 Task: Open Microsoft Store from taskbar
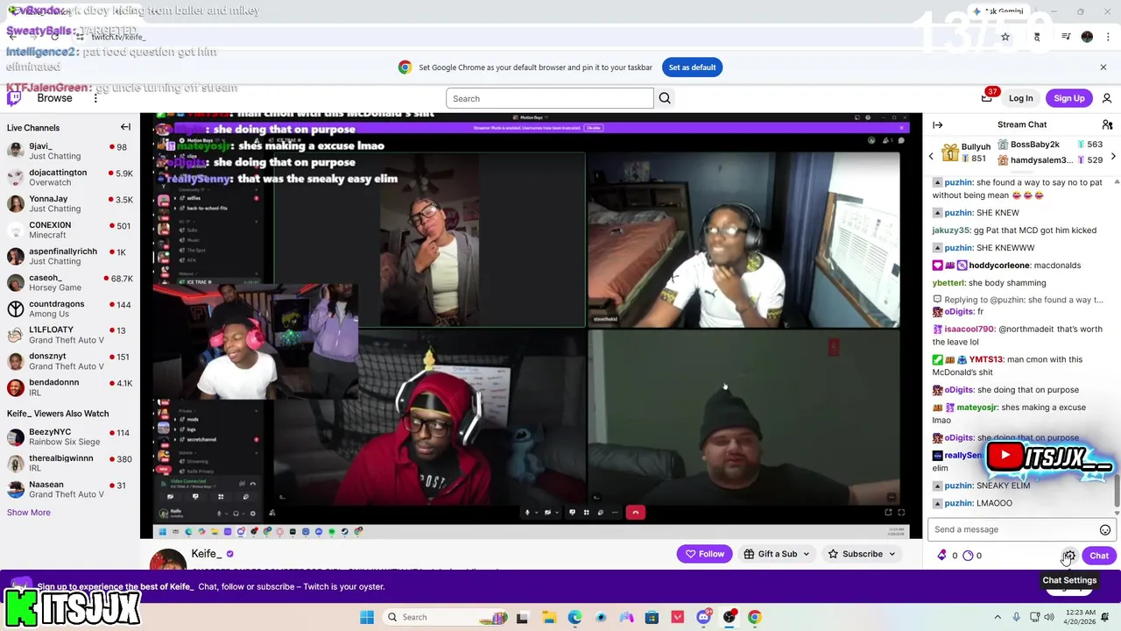[x=652, y=617]
